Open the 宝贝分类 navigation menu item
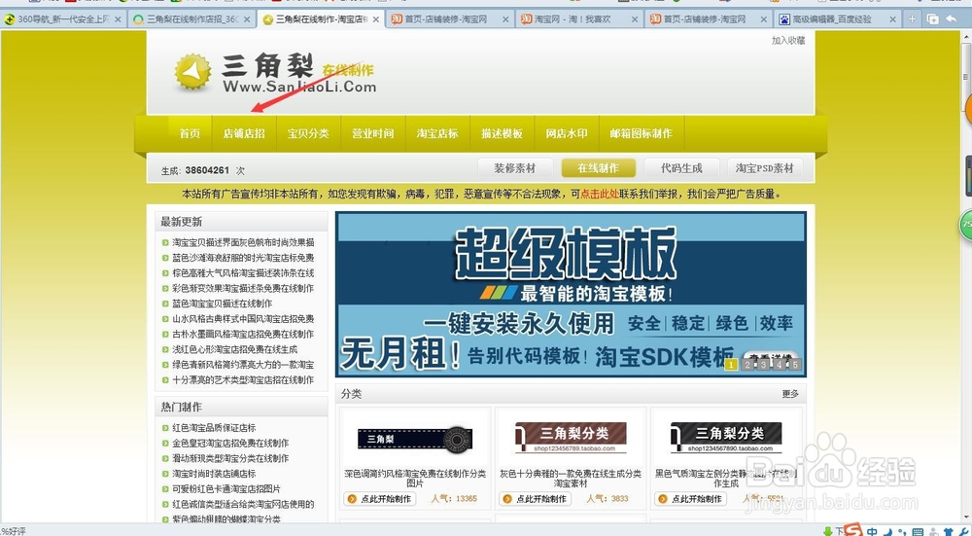972x536 pixels. (x=308, y=133)
